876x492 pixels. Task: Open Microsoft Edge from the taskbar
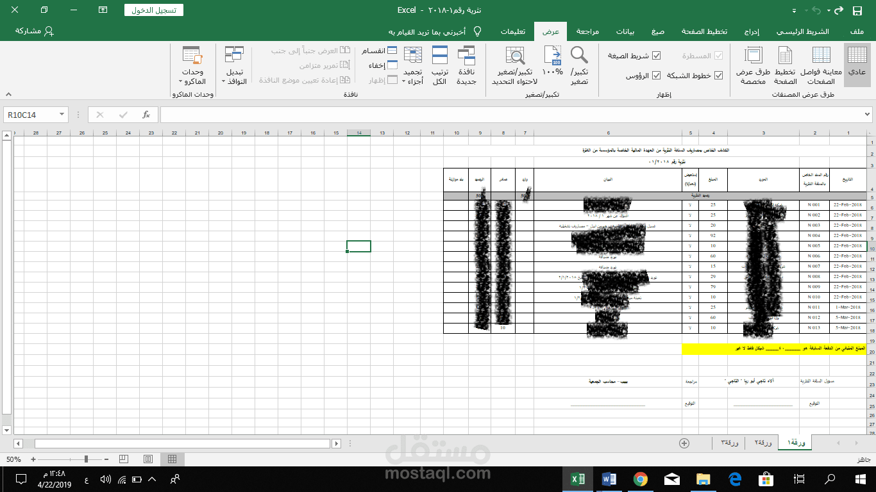coord(735,479)
